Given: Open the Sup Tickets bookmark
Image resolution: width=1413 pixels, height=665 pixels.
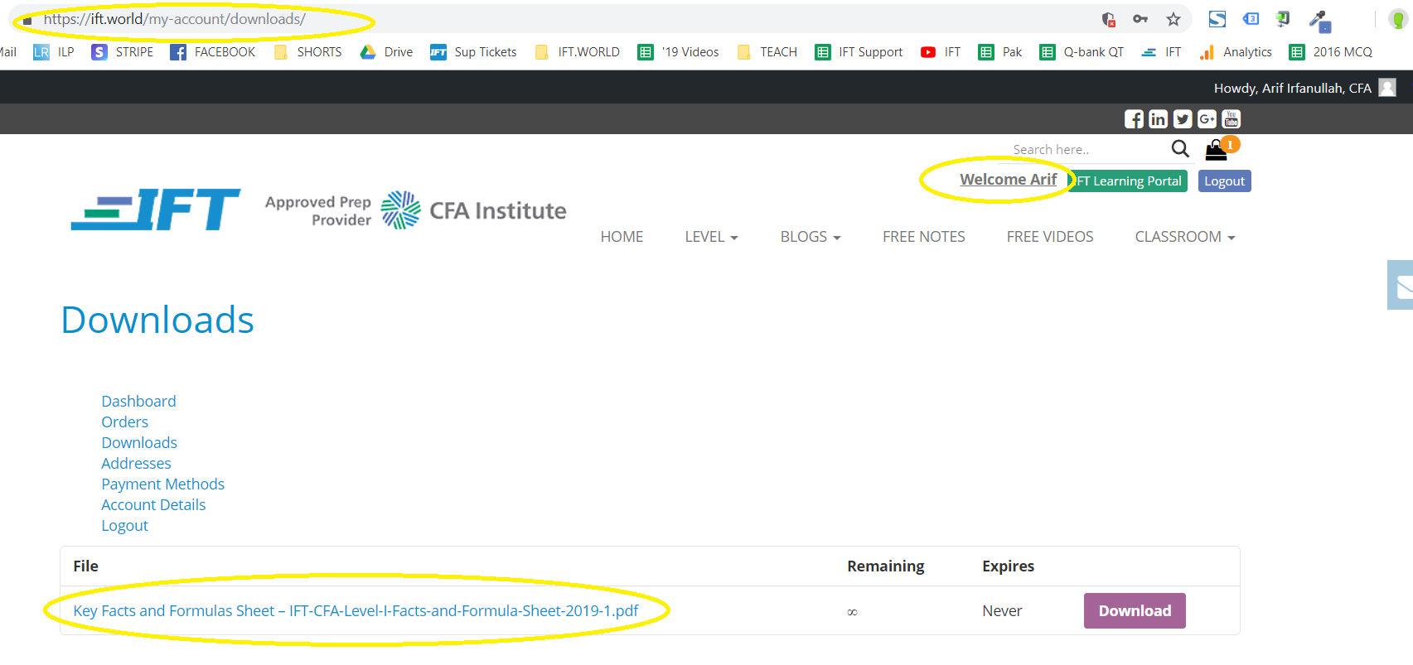Looking at the screenshot, I should coord(473,52).
